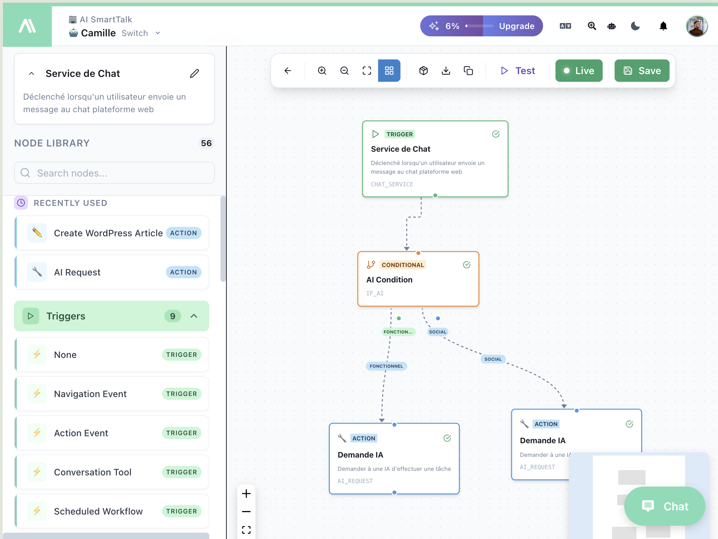Open the chatbot assistant icon in the header
This screenshot has height=539, width=718.
(611, 26)
